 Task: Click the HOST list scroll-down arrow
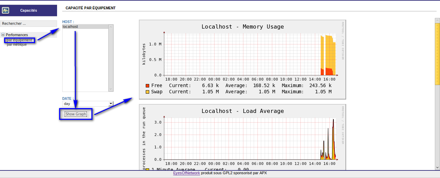(111, 89)
